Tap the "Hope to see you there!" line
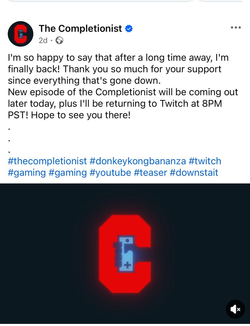The image size is (250, 326). point(81,115)
